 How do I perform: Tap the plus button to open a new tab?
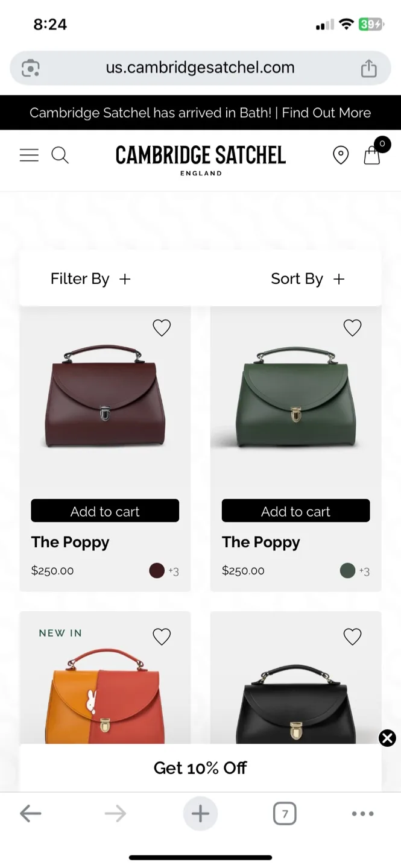coord(200,813)
